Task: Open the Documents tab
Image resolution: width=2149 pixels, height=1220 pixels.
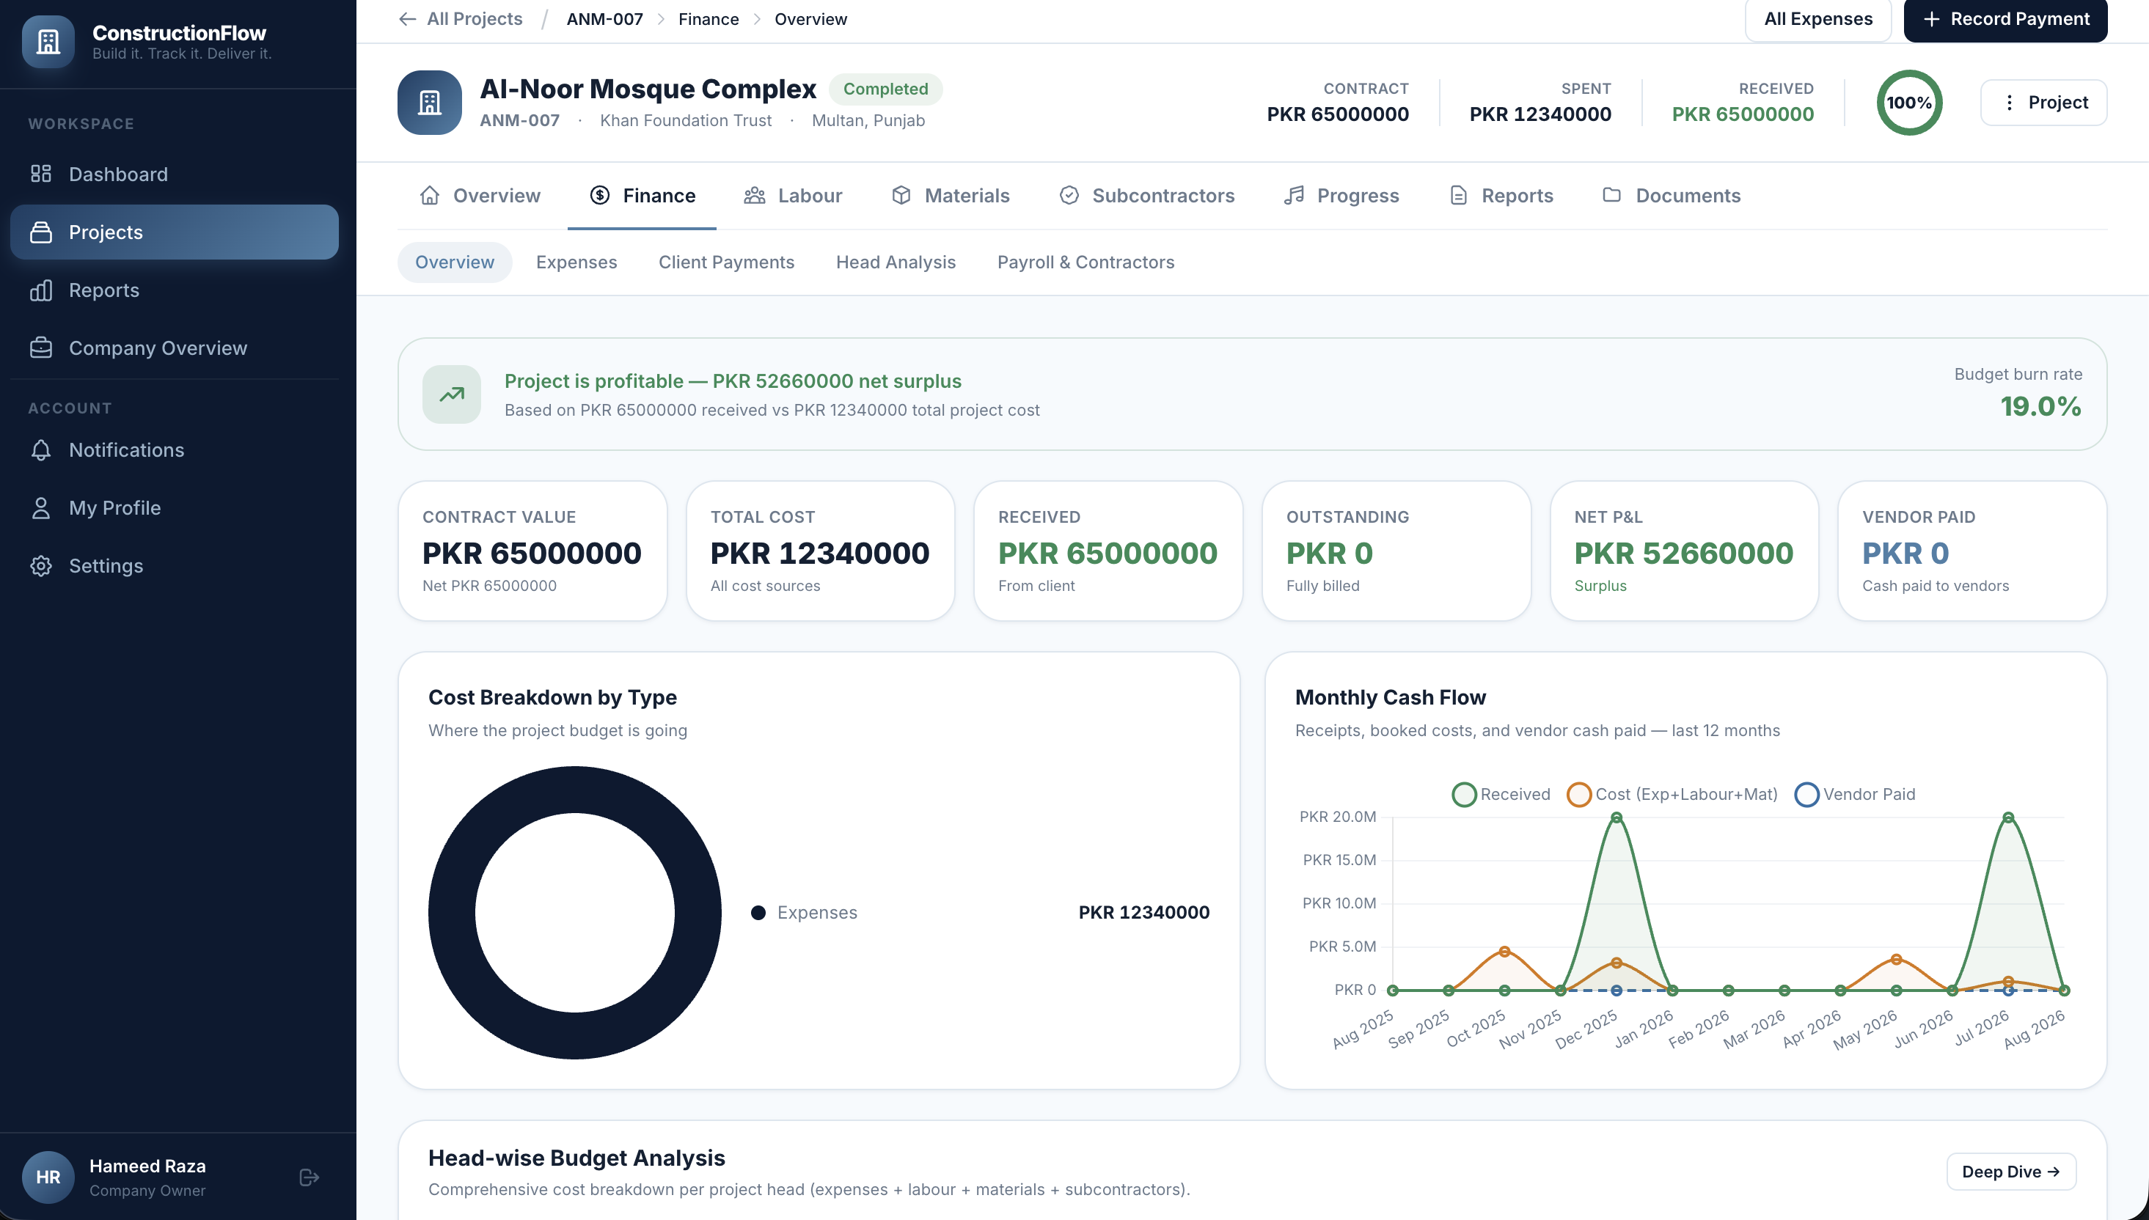Action: point(1672,195)
